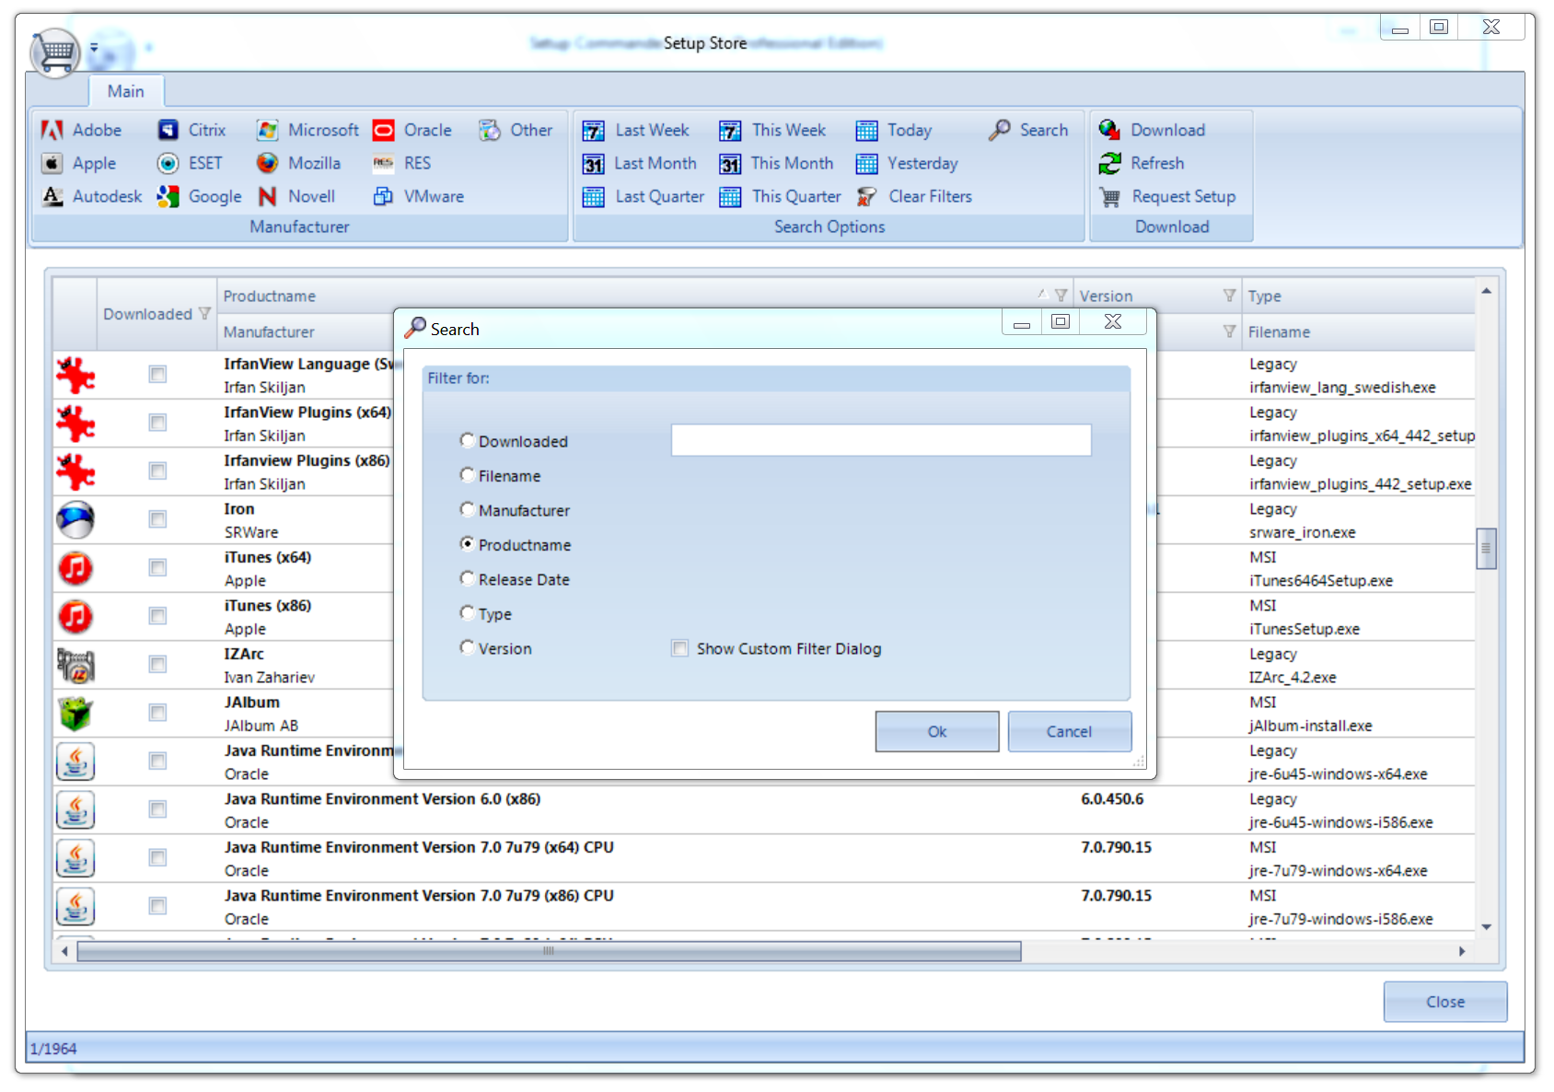Tick the JAlbum row checkbox
The height and width of the screenshot is (1092, 1554).
coord(158,713)
